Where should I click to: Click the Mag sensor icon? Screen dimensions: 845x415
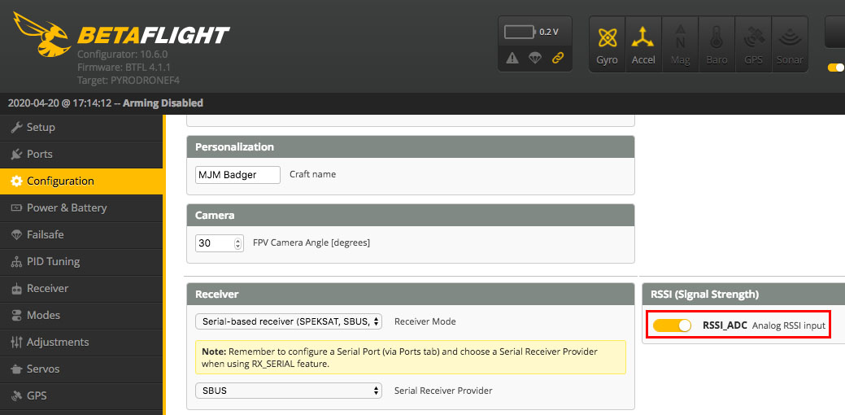680,45
